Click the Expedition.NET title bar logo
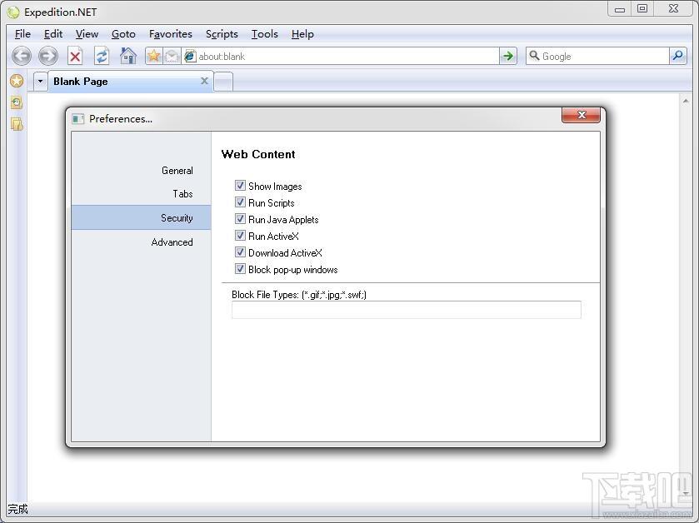The image size is (699, 523). point(13,12)
